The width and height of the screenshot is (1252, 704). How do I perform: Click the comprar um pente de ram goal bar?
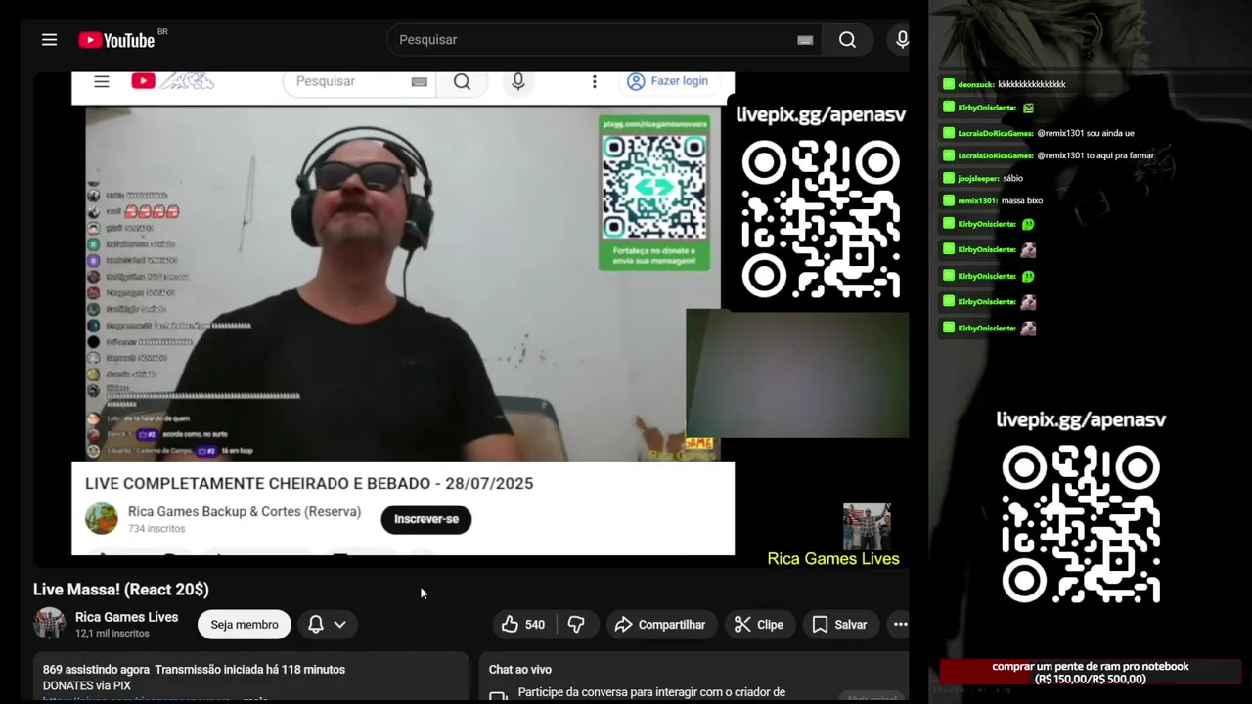1090,673
